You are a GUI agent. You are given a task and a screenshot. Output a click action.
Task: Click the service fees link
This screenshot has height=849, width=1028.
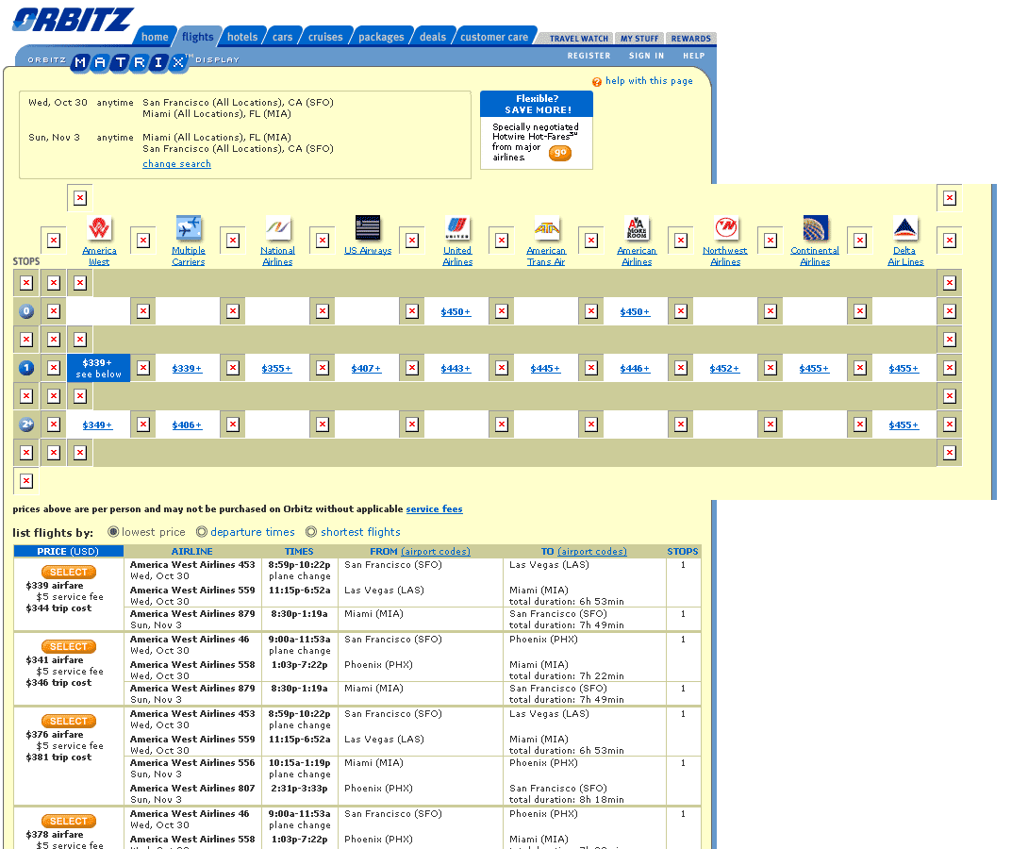click(434, 508)
